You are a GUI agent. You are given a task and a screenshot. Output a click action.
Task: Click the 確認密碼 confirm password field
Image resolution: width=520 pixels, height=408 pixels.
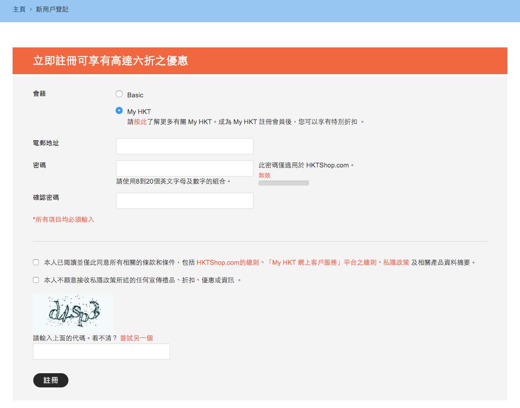184,201
